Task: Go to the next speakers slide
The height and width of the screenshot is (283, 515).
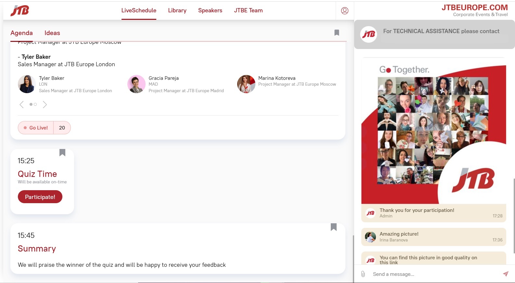Action: (x=45, y=105)
